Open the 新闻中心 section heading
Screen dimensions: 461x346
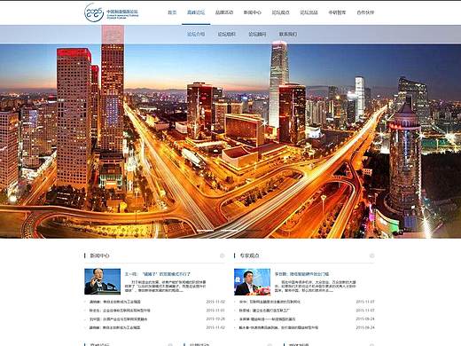(x=99, y=256)
